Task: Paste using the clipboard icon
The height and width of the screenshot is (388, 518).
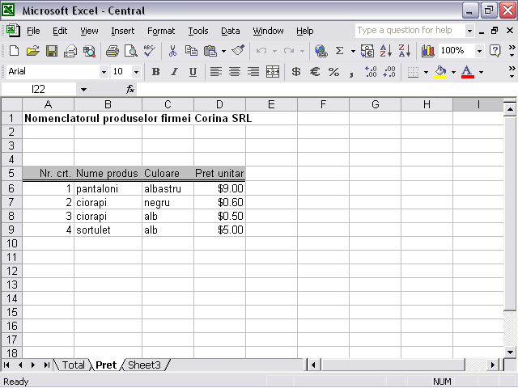Action: (210, 51)
